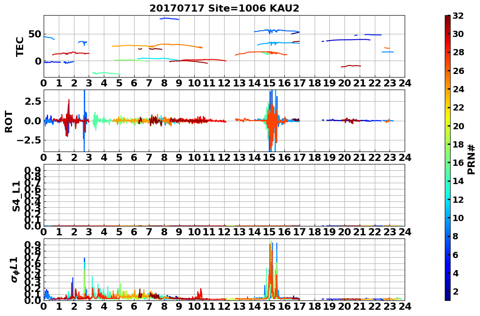Screen dimensions: 480x316
Task: Click the 10 tick on the PRN colorbar
Action: click(458, 218)
